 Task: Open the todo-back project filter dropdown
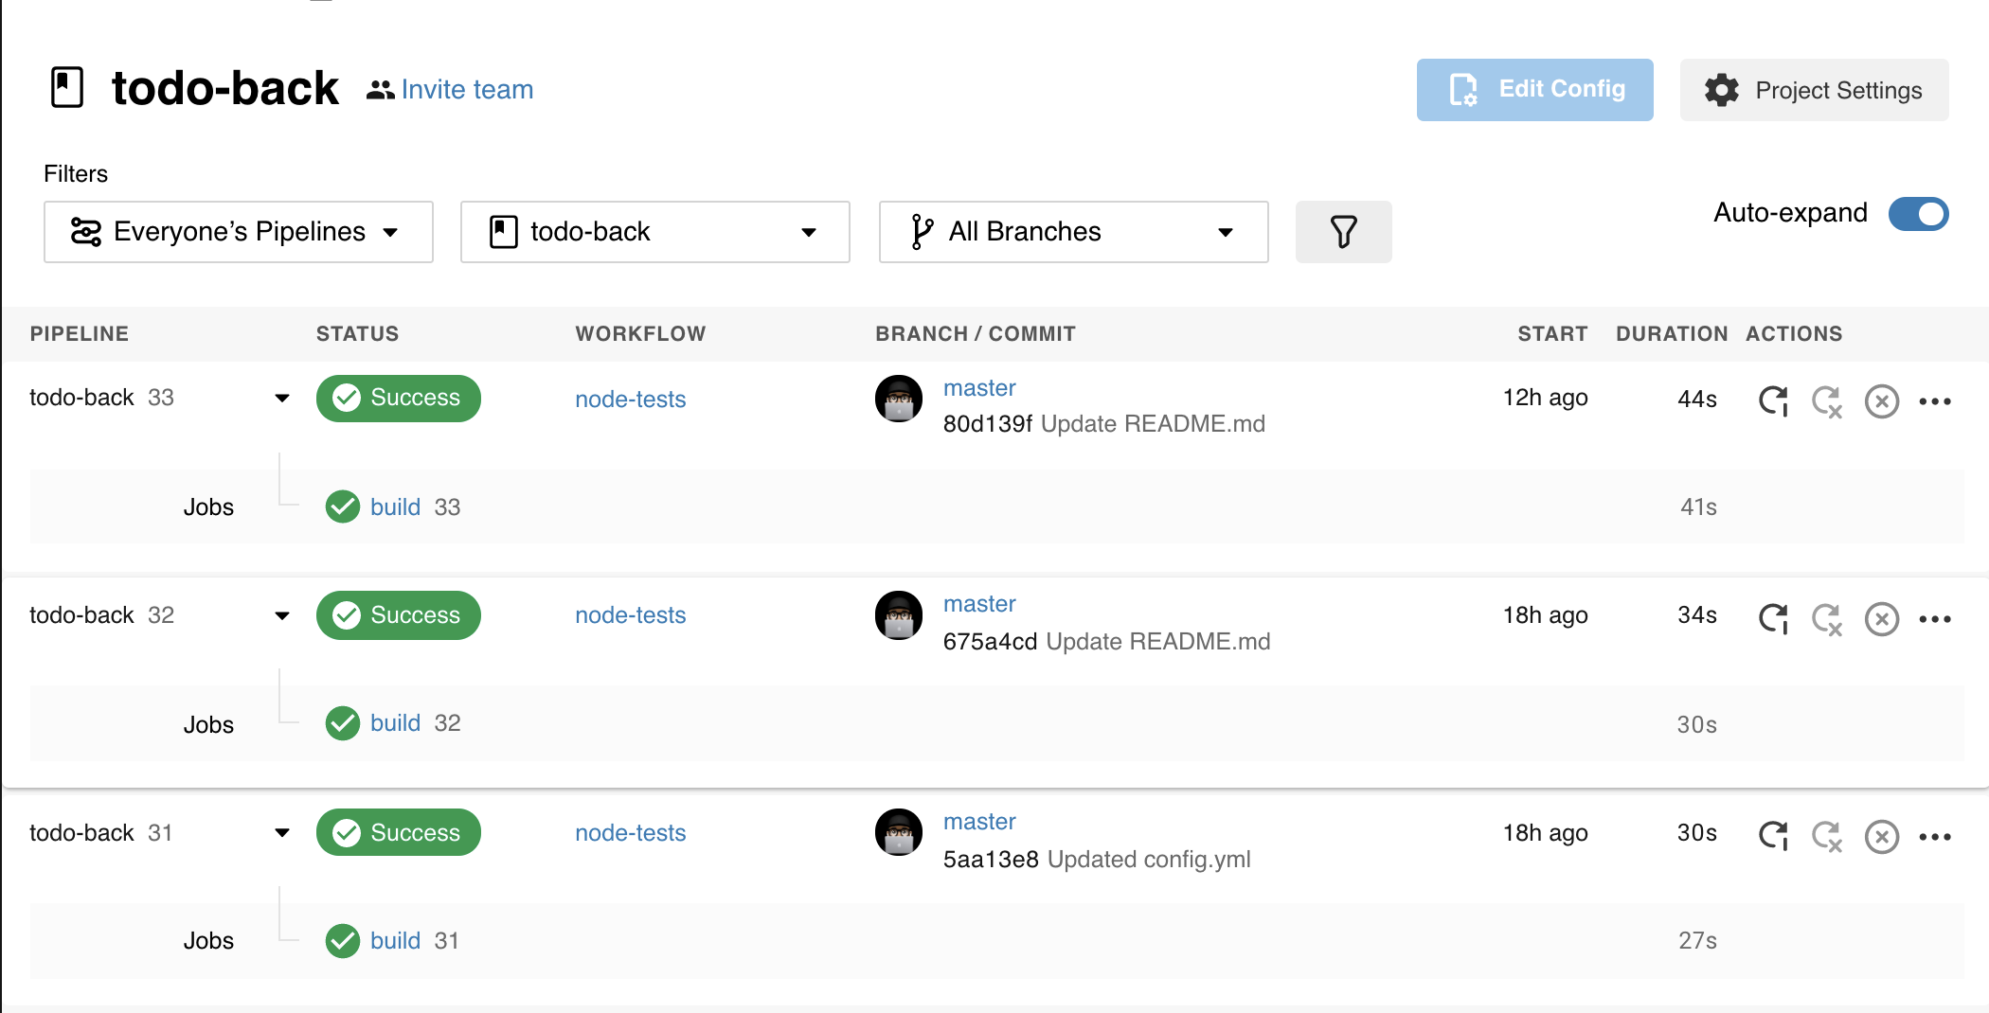click(654, 232)
